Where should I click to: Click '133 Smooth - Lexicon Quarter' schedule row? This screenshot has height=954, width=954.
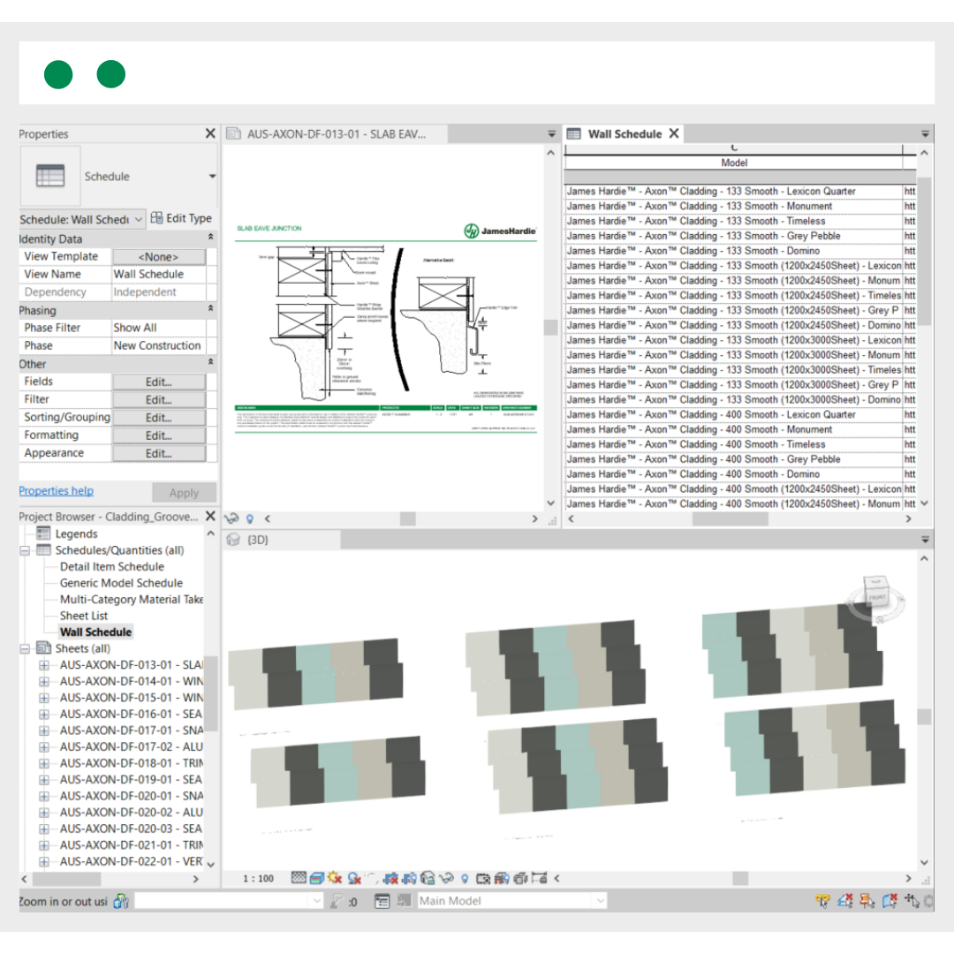734,191
